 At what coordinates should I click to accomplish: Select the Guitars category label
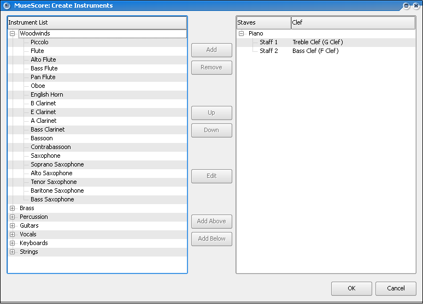point(29,225)
